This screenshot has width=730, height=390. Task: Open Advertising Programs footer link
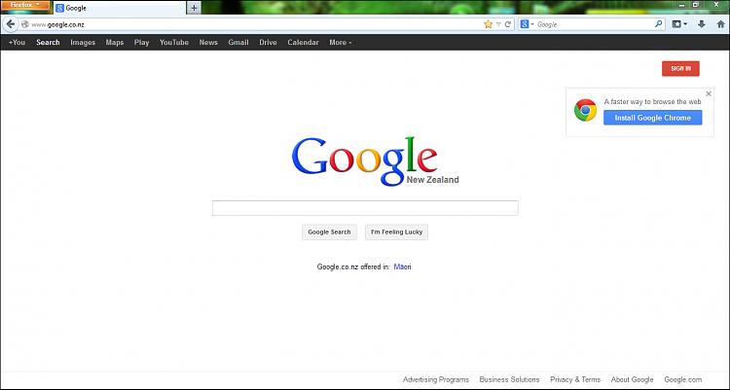coord(436,379)
